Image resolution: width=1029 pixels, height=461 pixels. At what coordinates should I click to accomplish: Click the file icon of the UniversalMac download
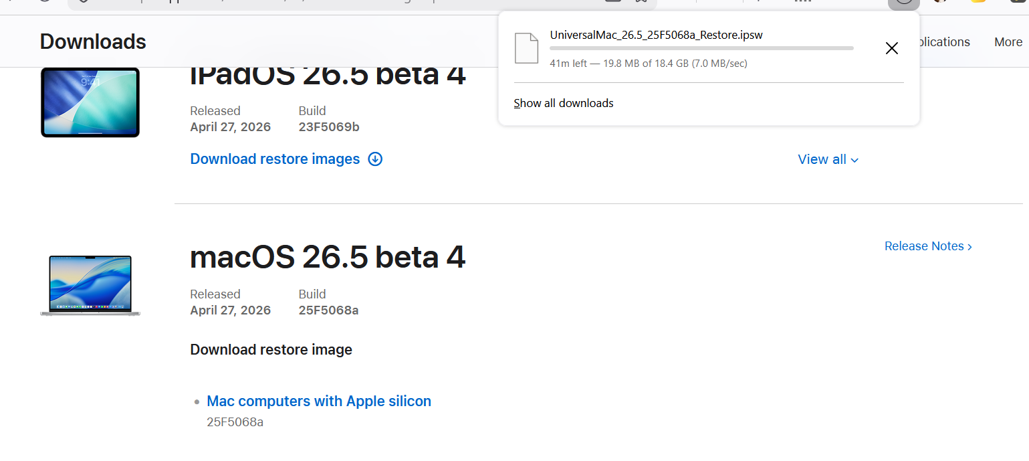click(x=526, y=48)
